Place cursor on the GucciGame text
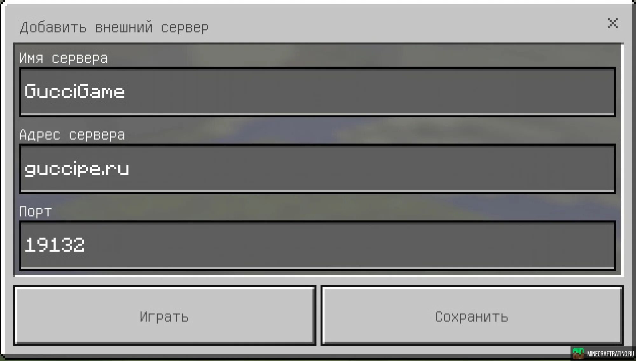This screenshot has height=361, width=636. pyautogui.click(x=75, y=92)
